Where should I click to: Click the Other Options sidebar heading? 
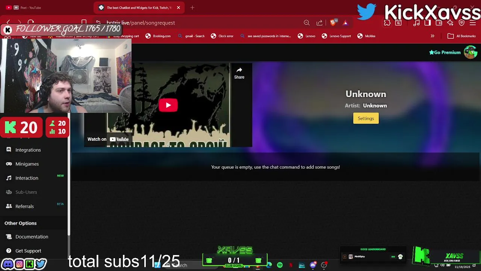[21, 223]
